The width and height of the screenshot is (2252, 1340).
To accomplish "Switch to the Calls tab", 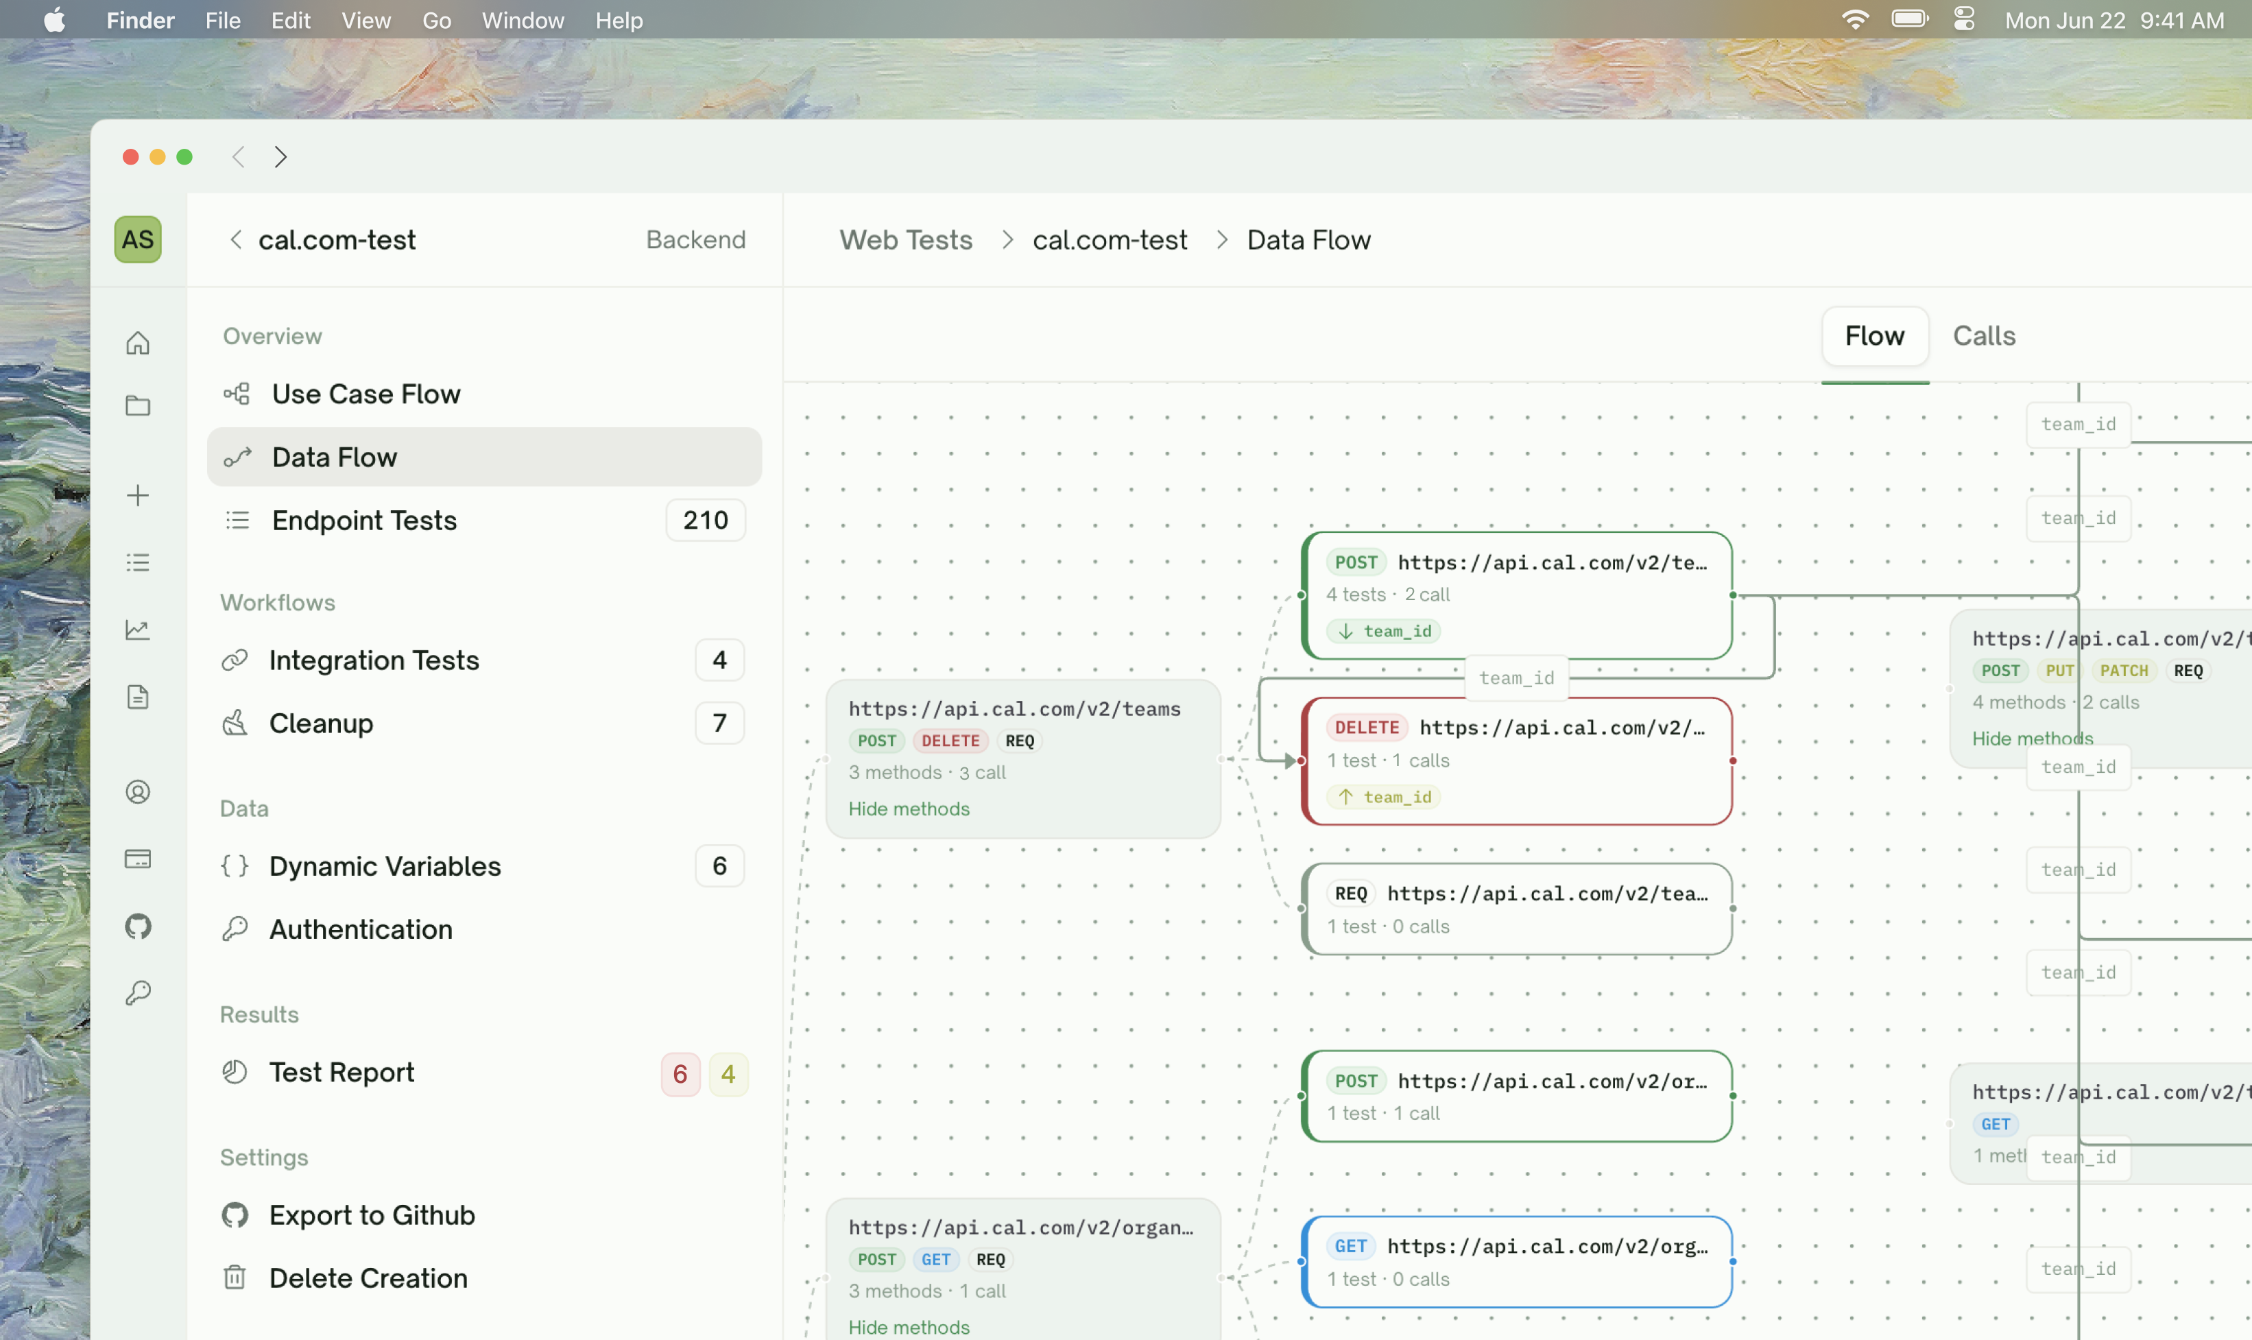I will (1984, 336).
